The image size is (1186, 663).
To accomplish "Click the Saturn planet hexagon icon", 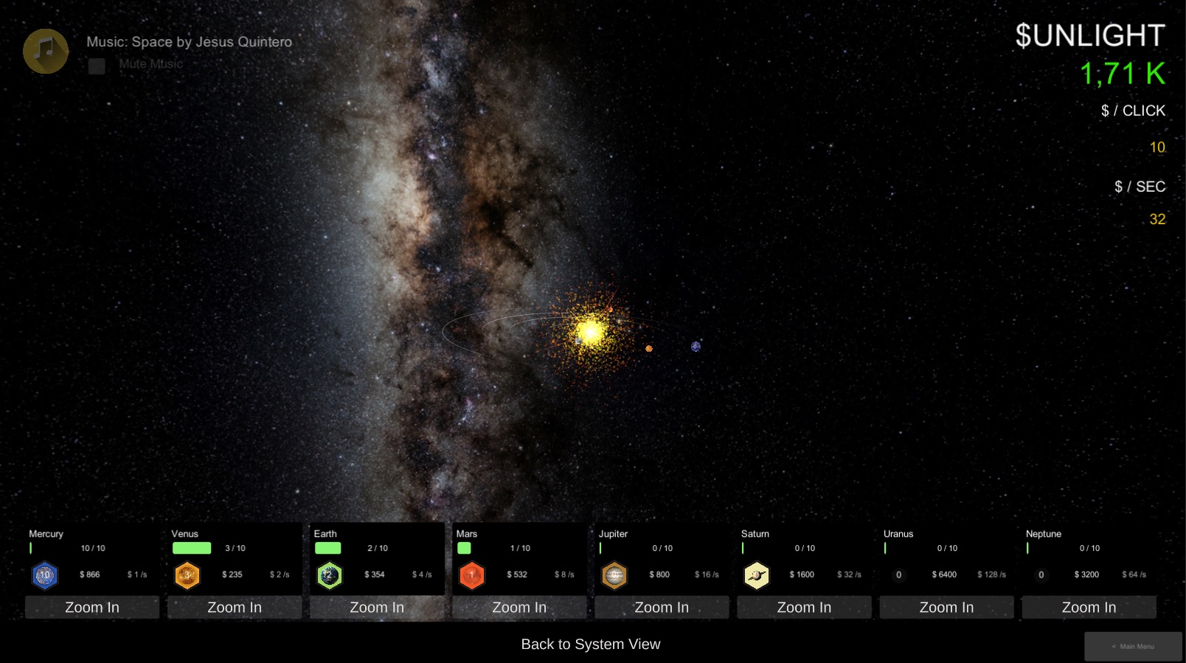I will pyautogui.click(x=757, y=575).
